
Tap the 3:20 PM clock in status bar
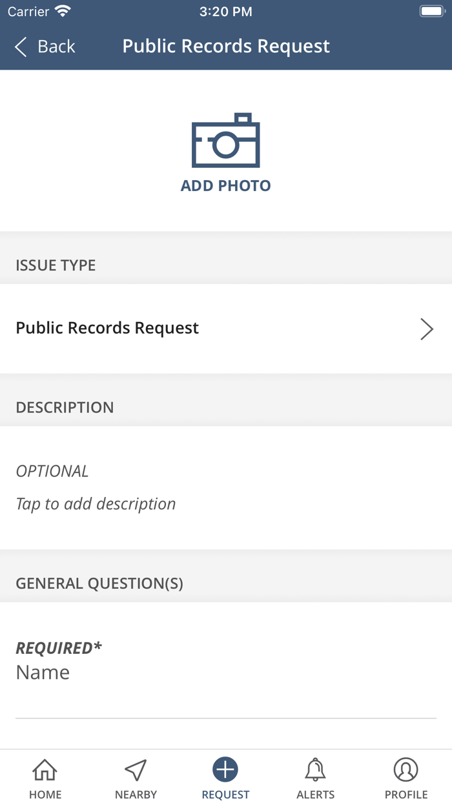click(225, 12)
